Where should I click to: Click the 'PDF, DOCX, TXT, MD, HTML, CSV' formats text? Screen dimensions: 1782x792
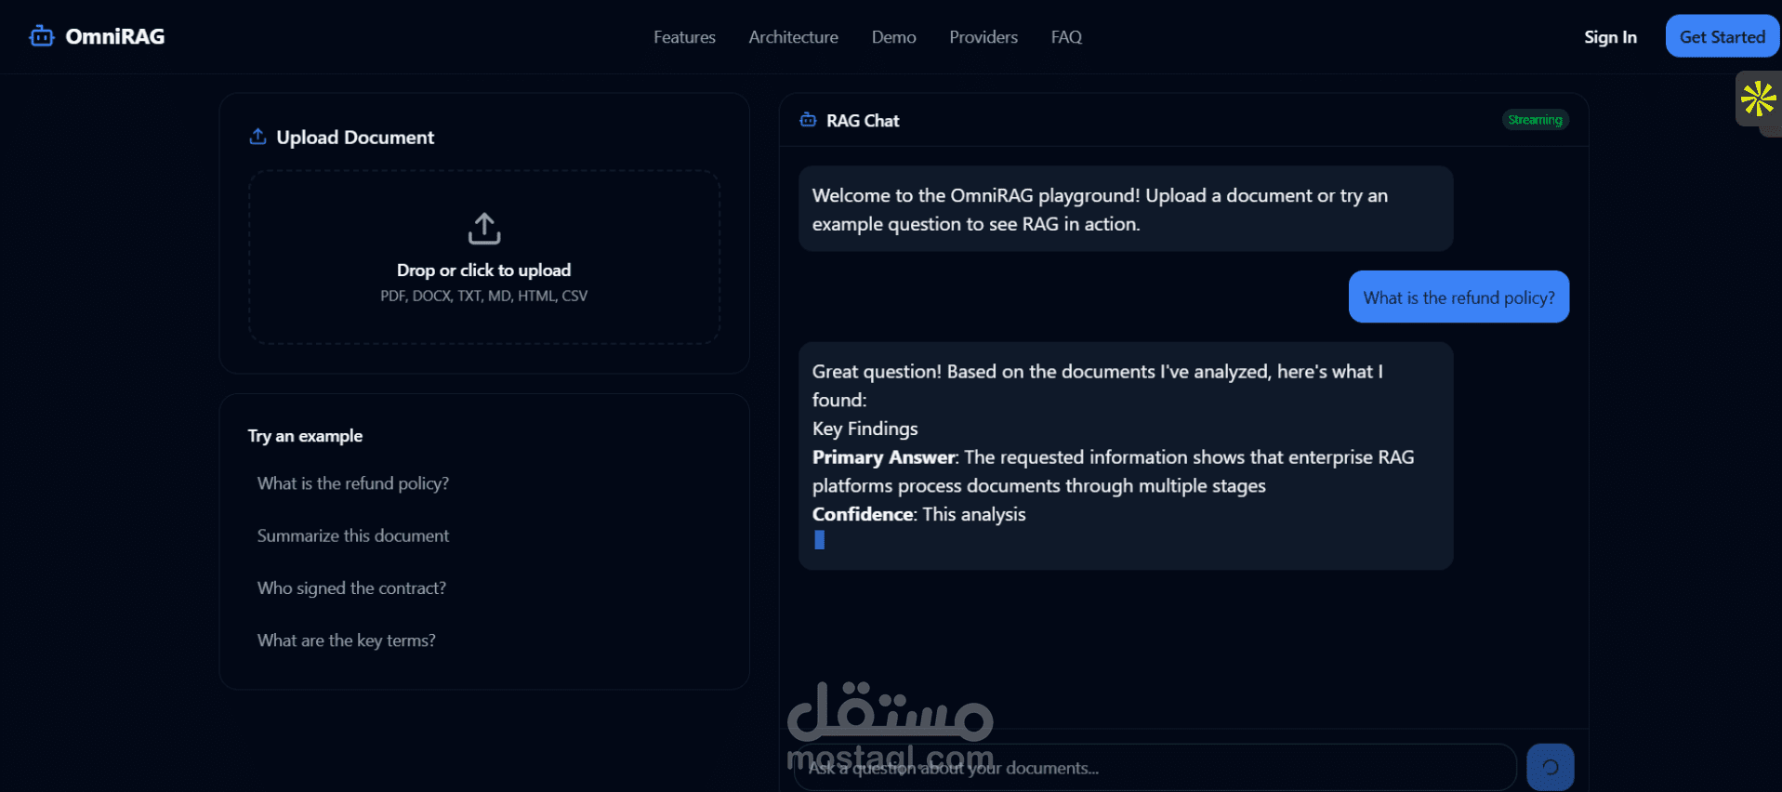[483, 296]
